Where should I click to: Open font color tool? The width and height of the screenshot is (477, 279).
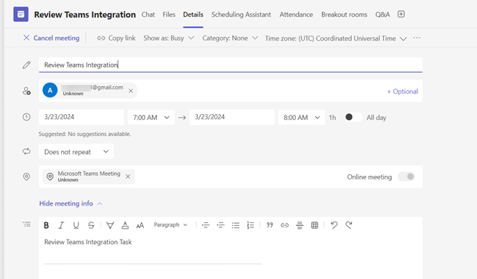[125, 225]
